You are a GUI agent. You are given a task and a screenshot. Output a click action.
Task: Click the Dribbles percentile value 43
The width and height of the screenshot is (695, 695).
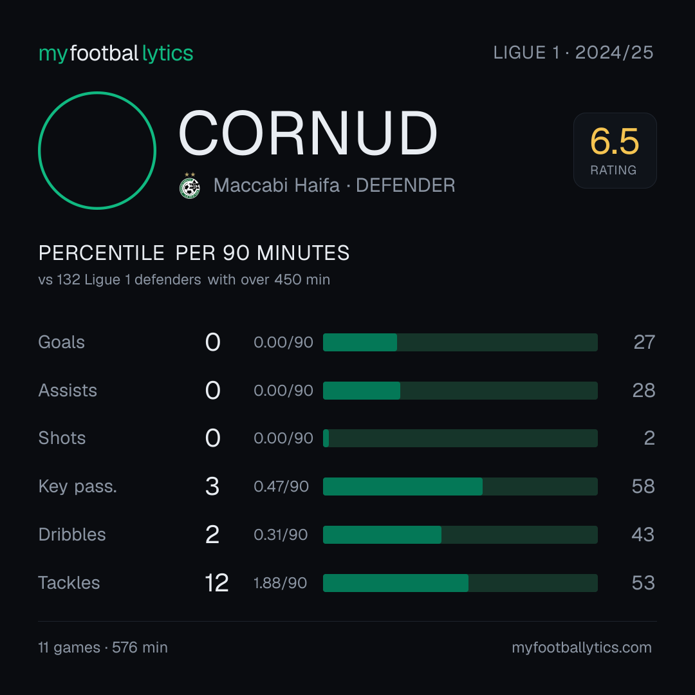point(643,535)
